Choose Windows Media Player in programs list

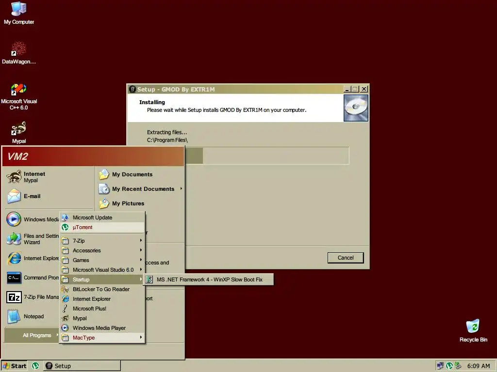[102, 328]
